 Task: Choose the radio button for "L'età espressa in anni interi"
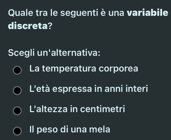(x=17, y=90)
